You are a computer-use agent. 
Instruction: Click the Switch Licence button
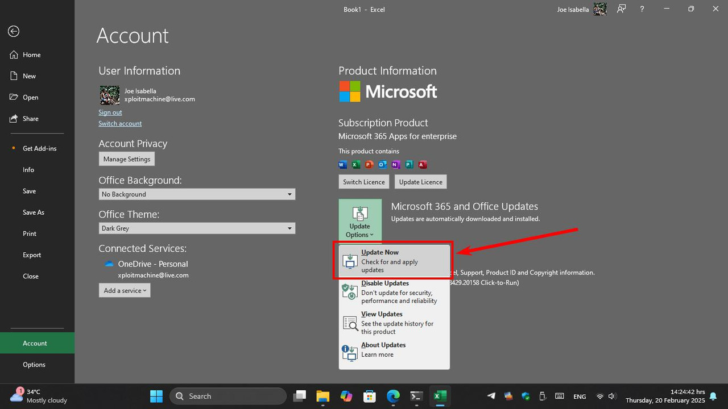point(364,182)
